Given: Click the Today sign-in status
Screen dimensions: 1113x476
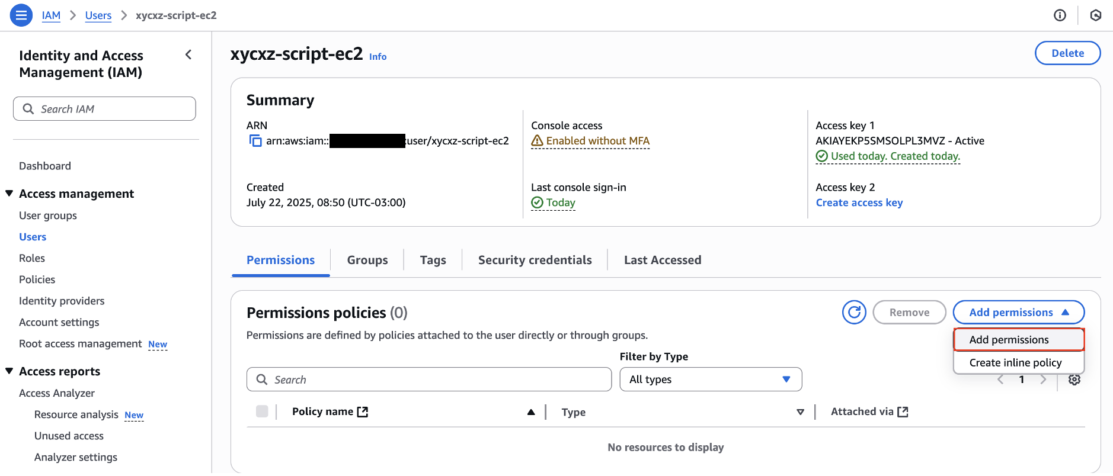Looking at the screenshot, I should click(554, 202).
